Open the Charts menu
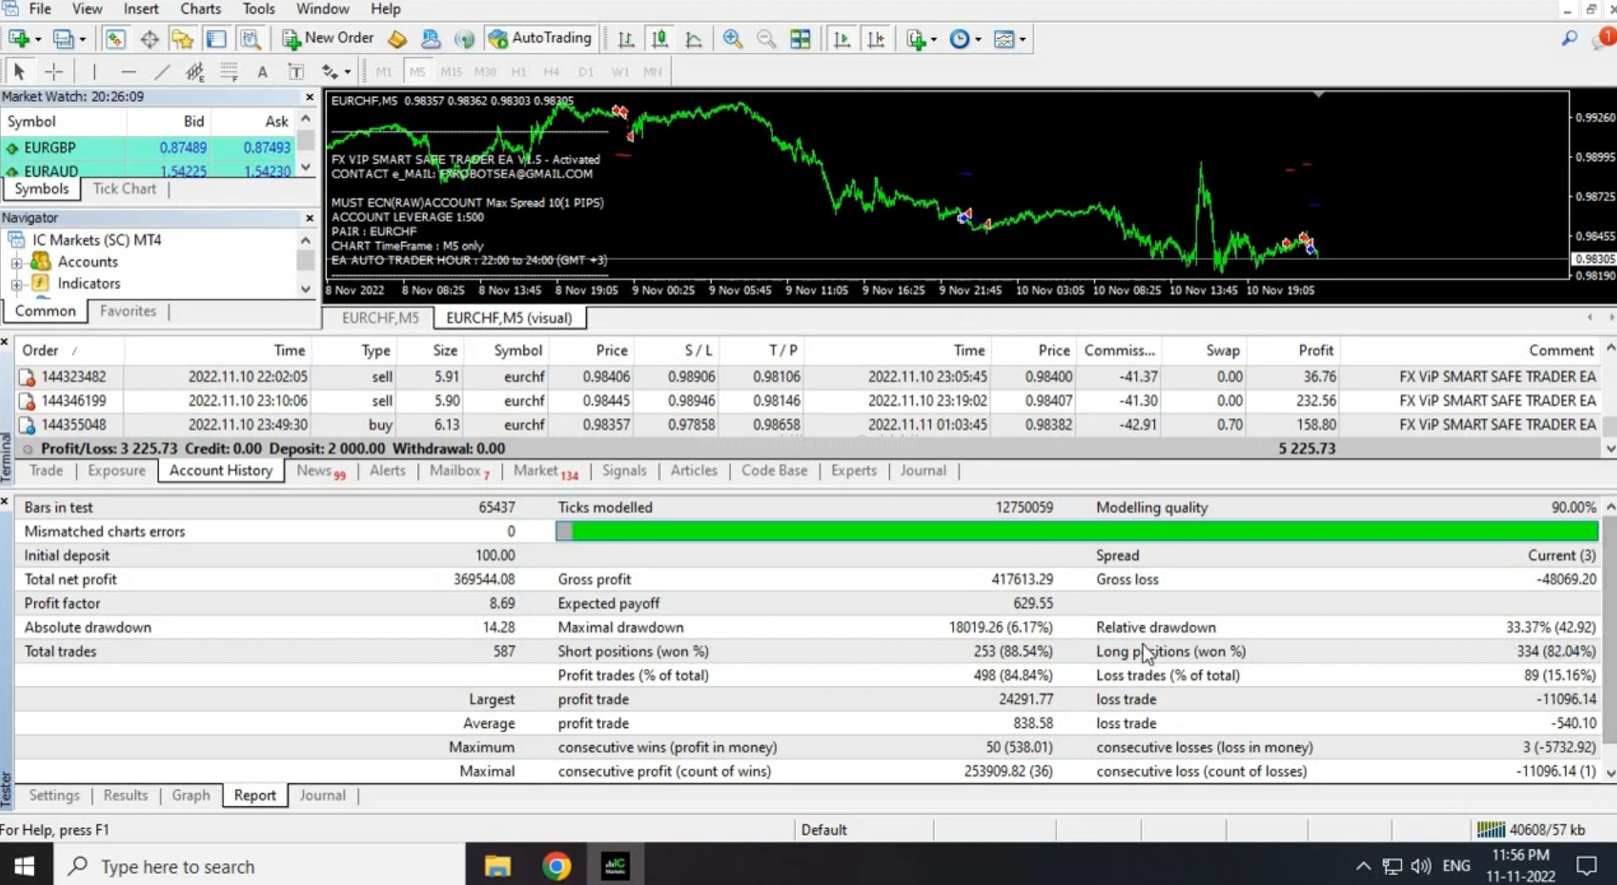The width and height of the screenshot is (1617, 885). tap(200, 9)
